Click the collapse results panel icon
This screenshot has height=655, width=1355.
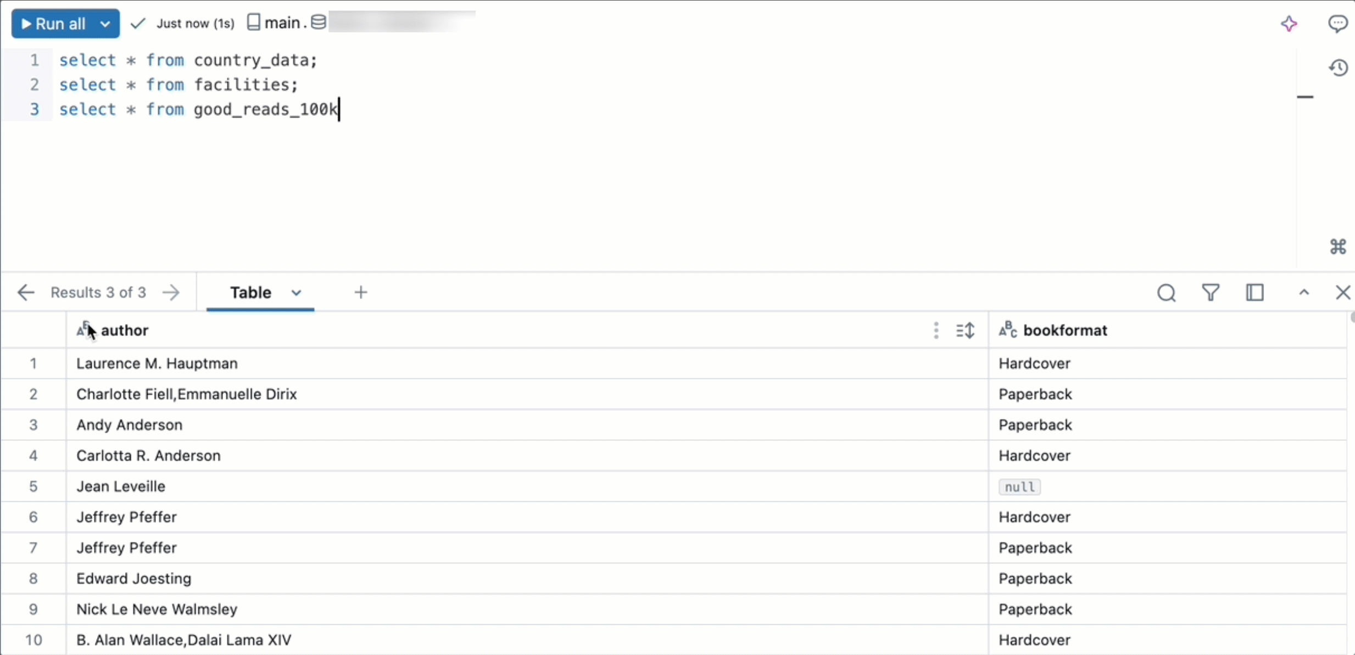coord(1304,292)
